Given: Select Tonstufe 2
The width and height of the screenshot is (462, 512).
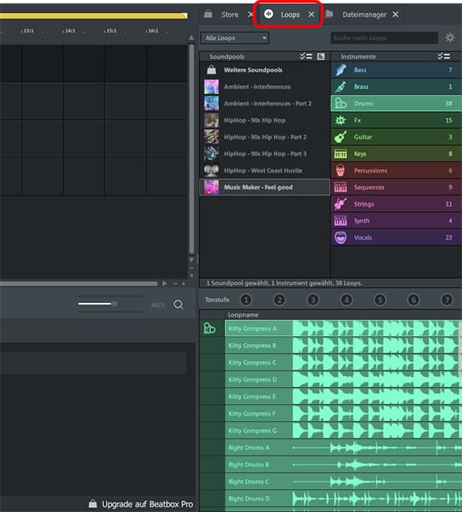Looking at the screenshot, I should click(280, 300).
